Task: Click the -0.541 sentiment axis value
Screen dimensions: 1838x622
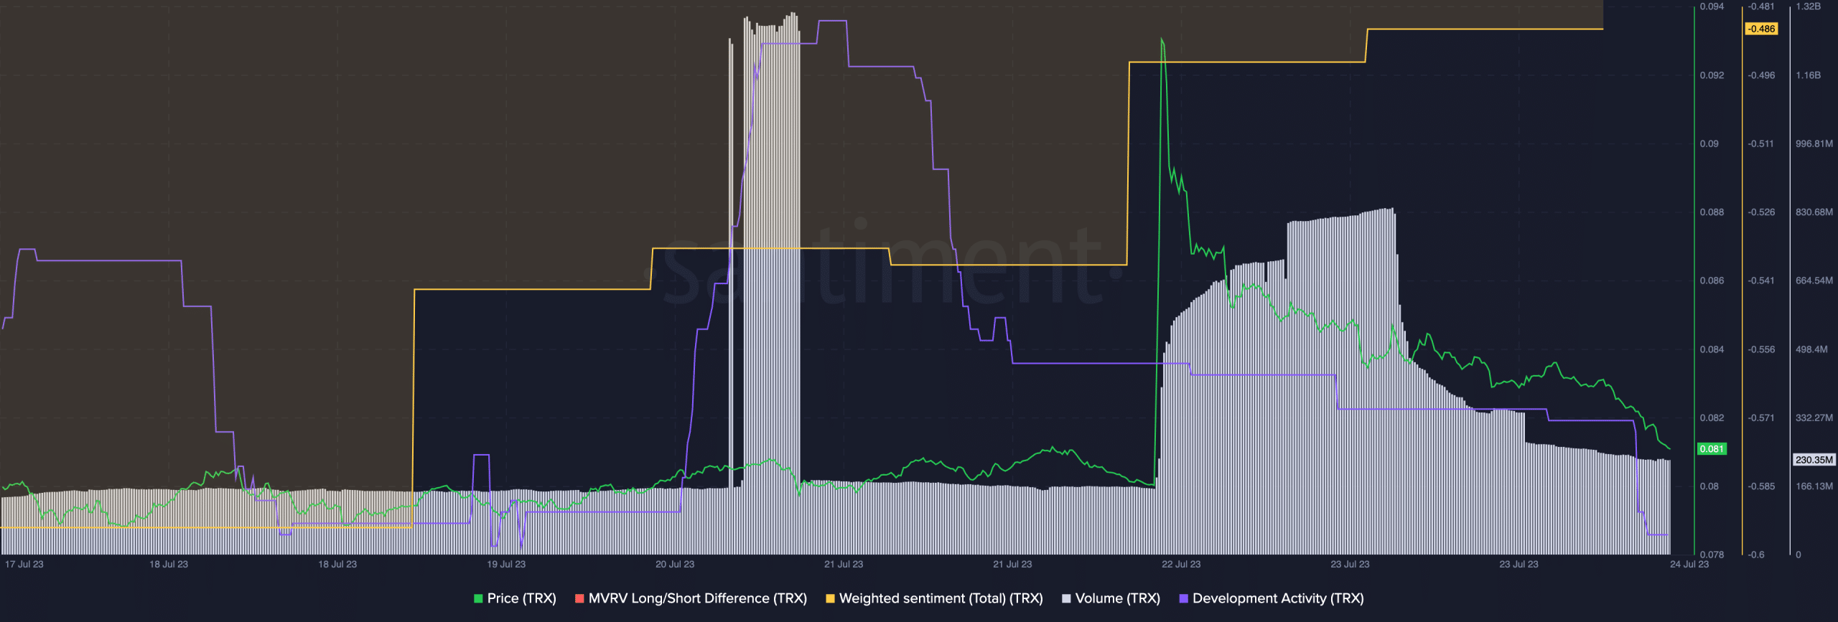Action: tap(1761, 281)
